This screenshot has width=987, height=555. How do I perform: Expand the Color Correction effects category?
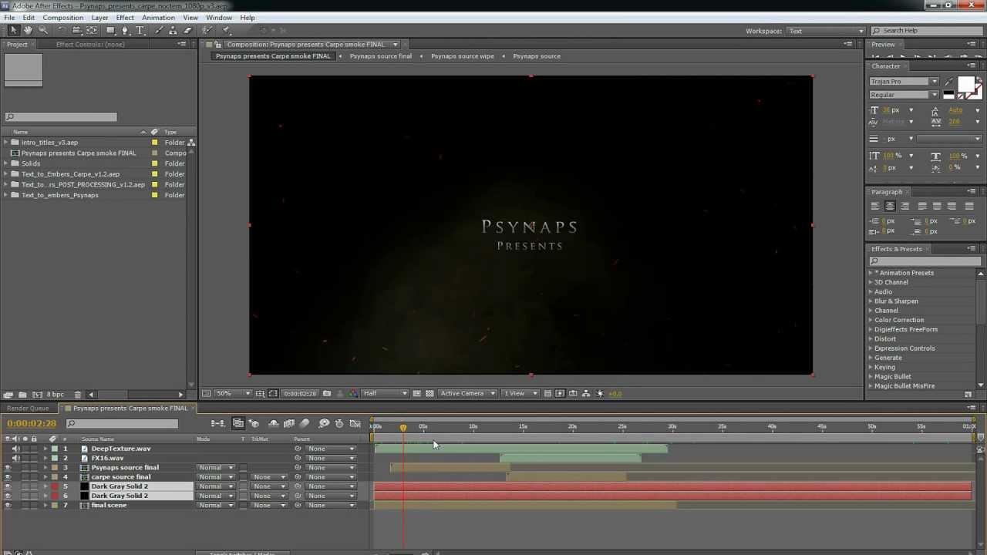(871, 320)
